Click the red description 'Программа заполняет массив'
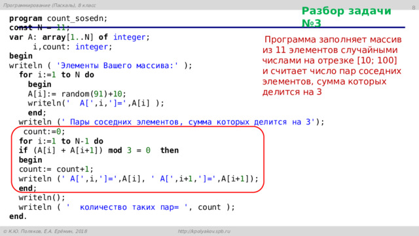 333,39
